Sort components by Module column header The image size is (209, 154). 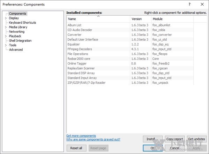point(172,19)
